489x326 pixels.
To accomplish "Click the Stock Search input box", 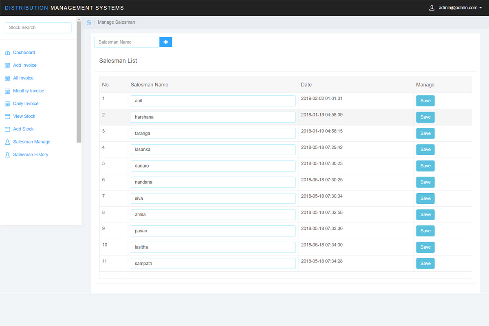I will (x=38, y=27).
